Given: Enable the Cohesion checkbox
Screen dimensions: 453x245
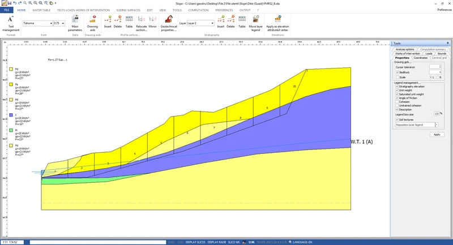Looking at the screenshot, I should point(397,102).
